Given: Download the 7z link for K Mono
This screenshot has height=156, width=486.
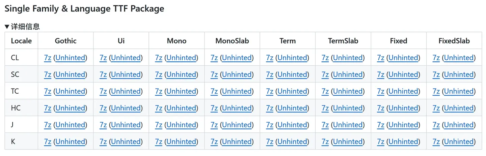Looking at the screenshot, I should [159, 142].
